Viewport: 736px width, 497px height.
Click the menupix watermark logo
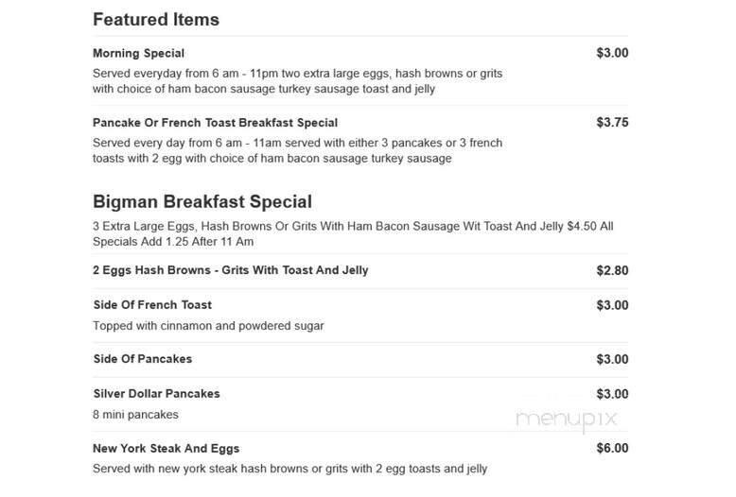567,420
